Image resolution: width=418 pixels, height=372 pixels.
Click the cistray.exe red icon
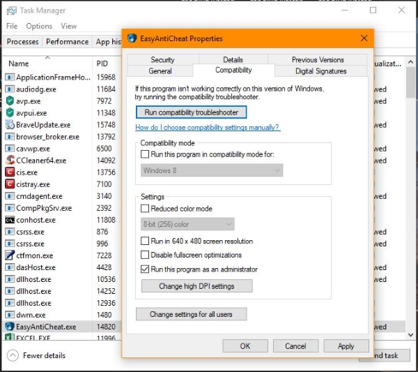point(10,184)
